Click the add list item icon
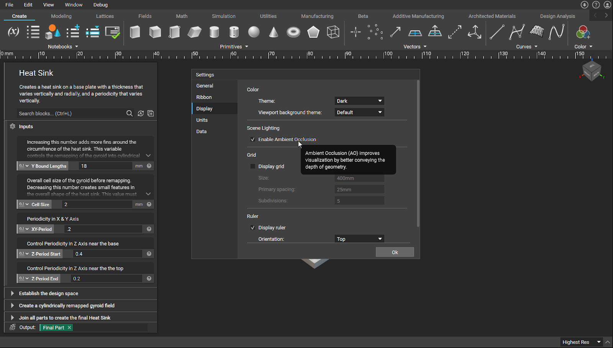The width and height of the screenshot is (613, 348). [x=73, y=32]
